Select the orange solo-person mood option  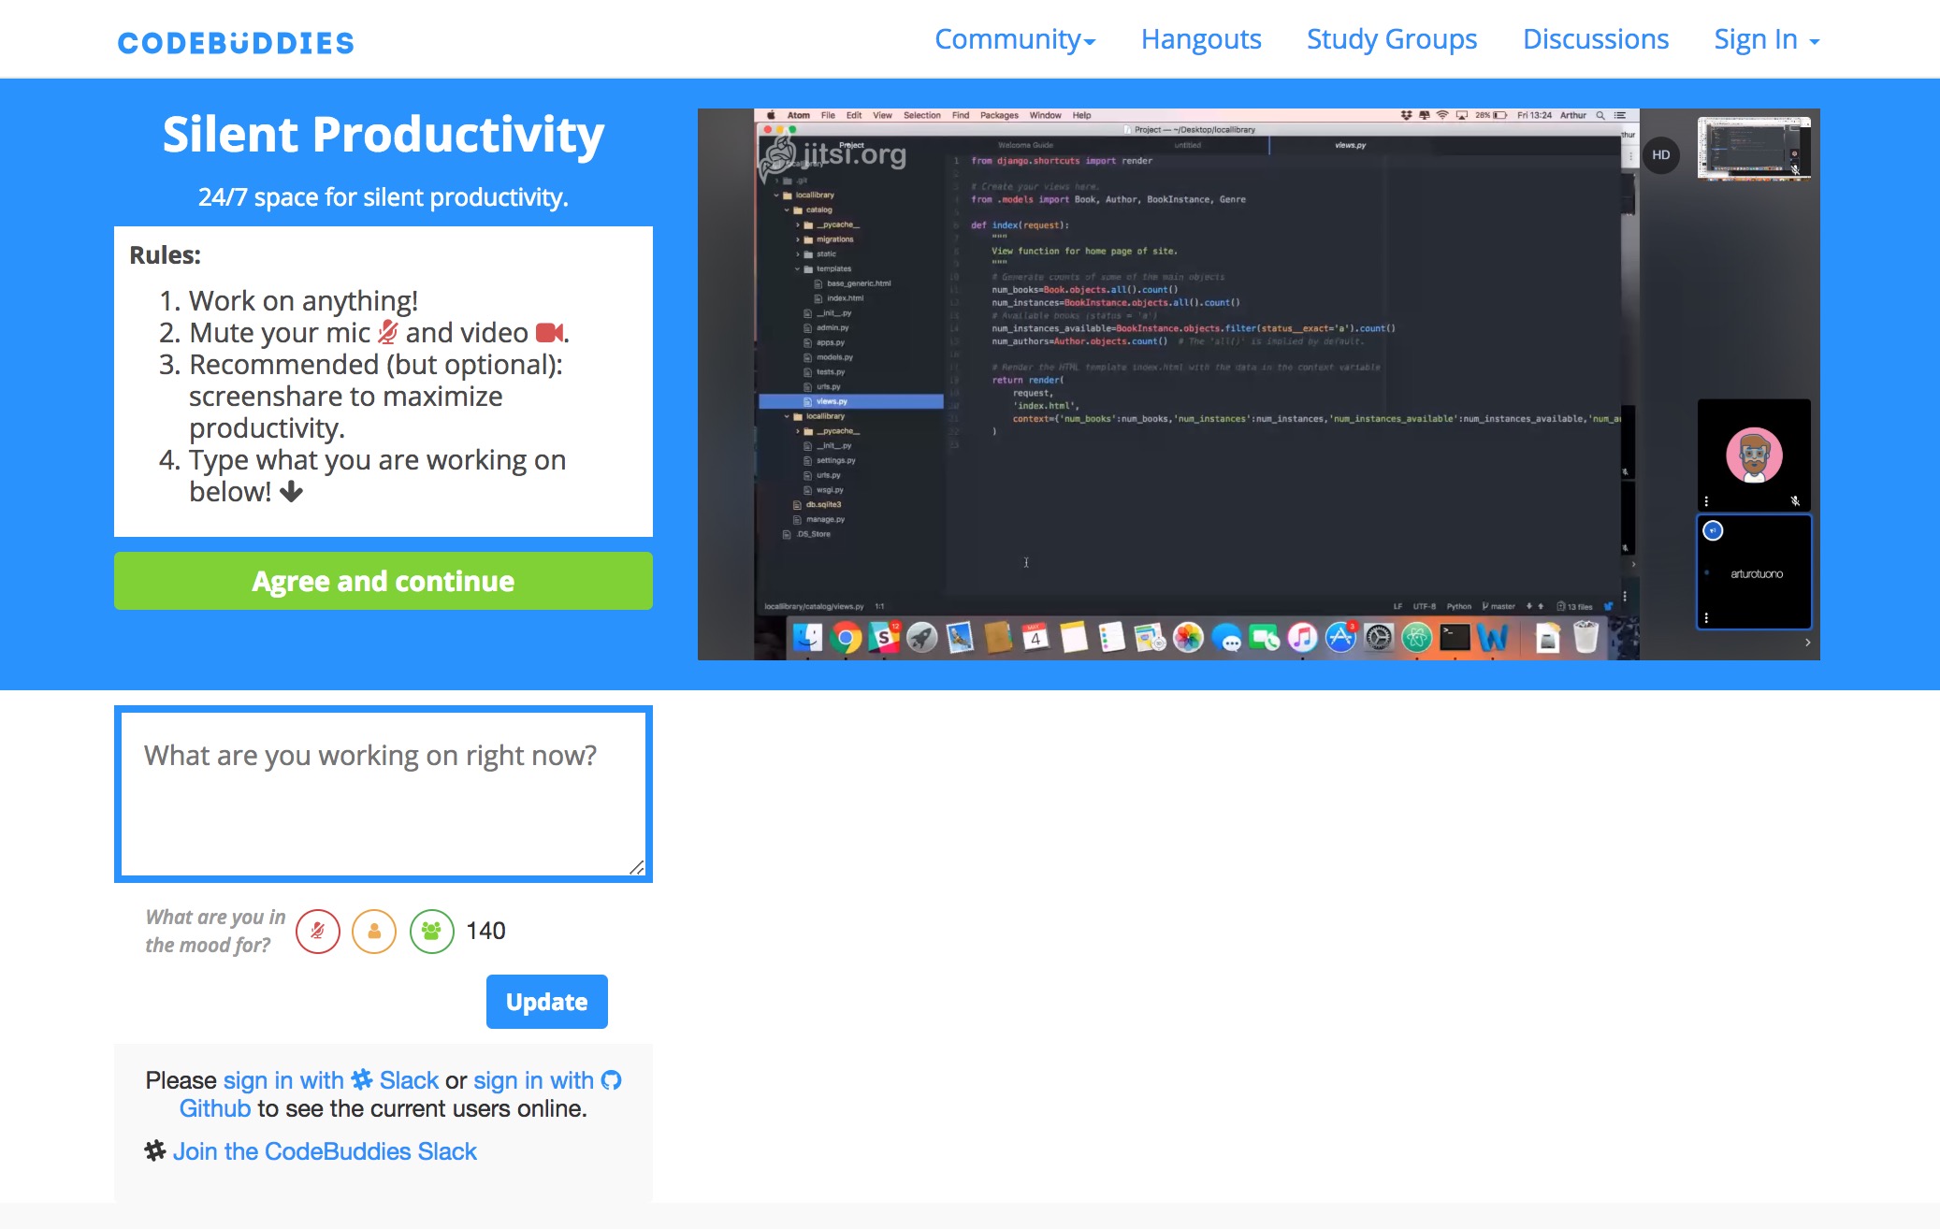click(x=374, y=931)
